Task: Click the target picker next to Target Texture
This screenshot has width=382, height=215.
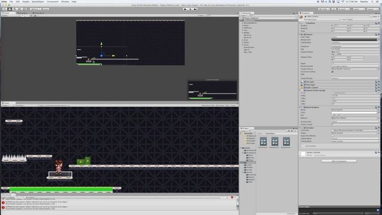Action: point(378,69)
